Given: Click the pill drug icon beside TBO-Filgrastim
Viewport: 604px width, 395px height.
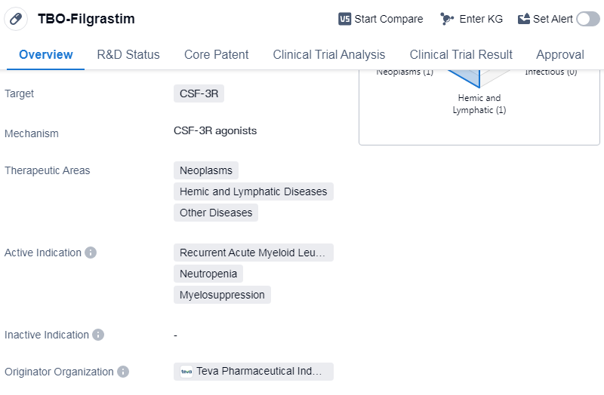Looking at the screenshot, I should tap(16, 19).
